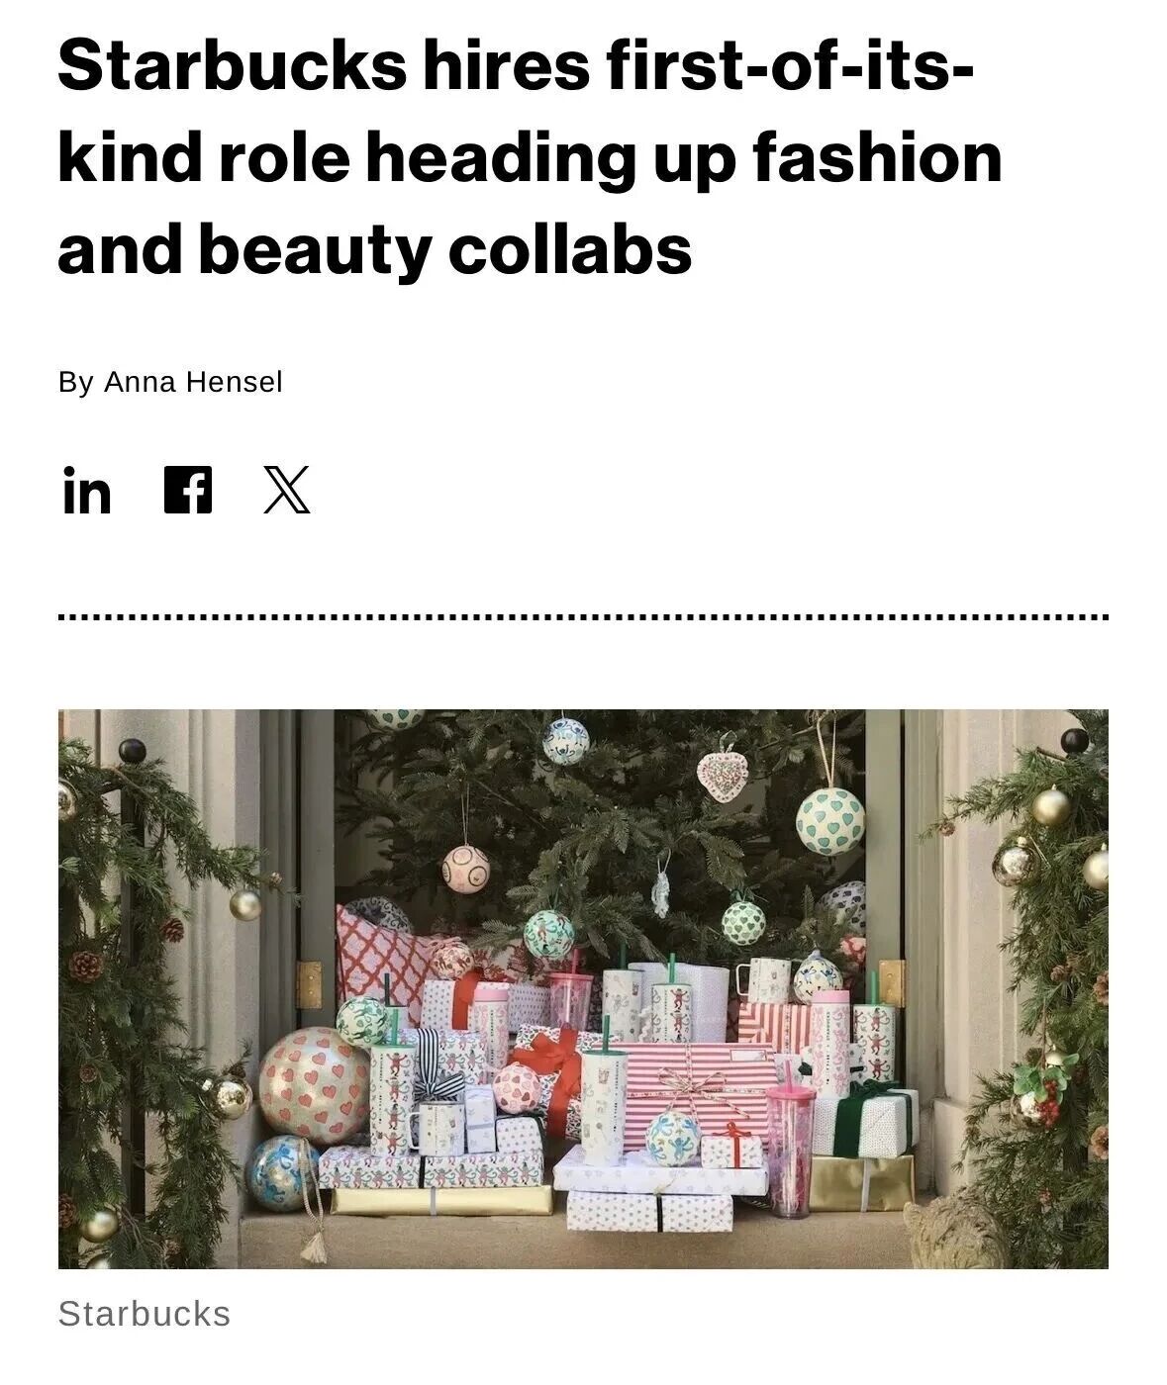The image size is (1167, 1385).
Task: Share the article on LinkedIn
Action: (x=87, y=490)
